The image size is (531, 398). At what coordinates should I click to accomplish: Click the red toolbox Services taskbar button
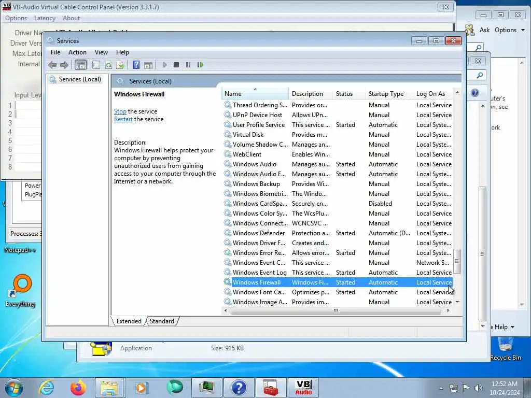pyautogui.click(x=271, y=388)
